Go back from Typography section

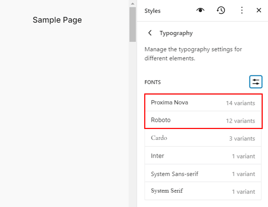pos(150,33)
